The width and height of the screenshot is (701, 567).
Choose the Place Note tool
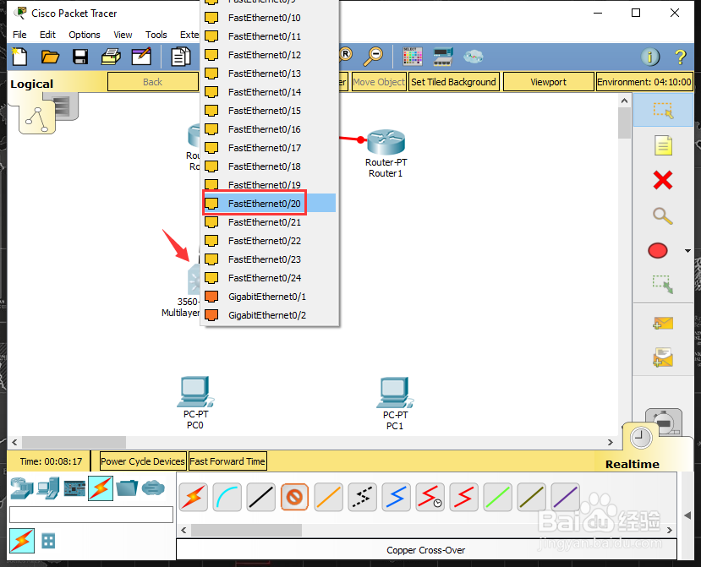click(x=663, y=145)
